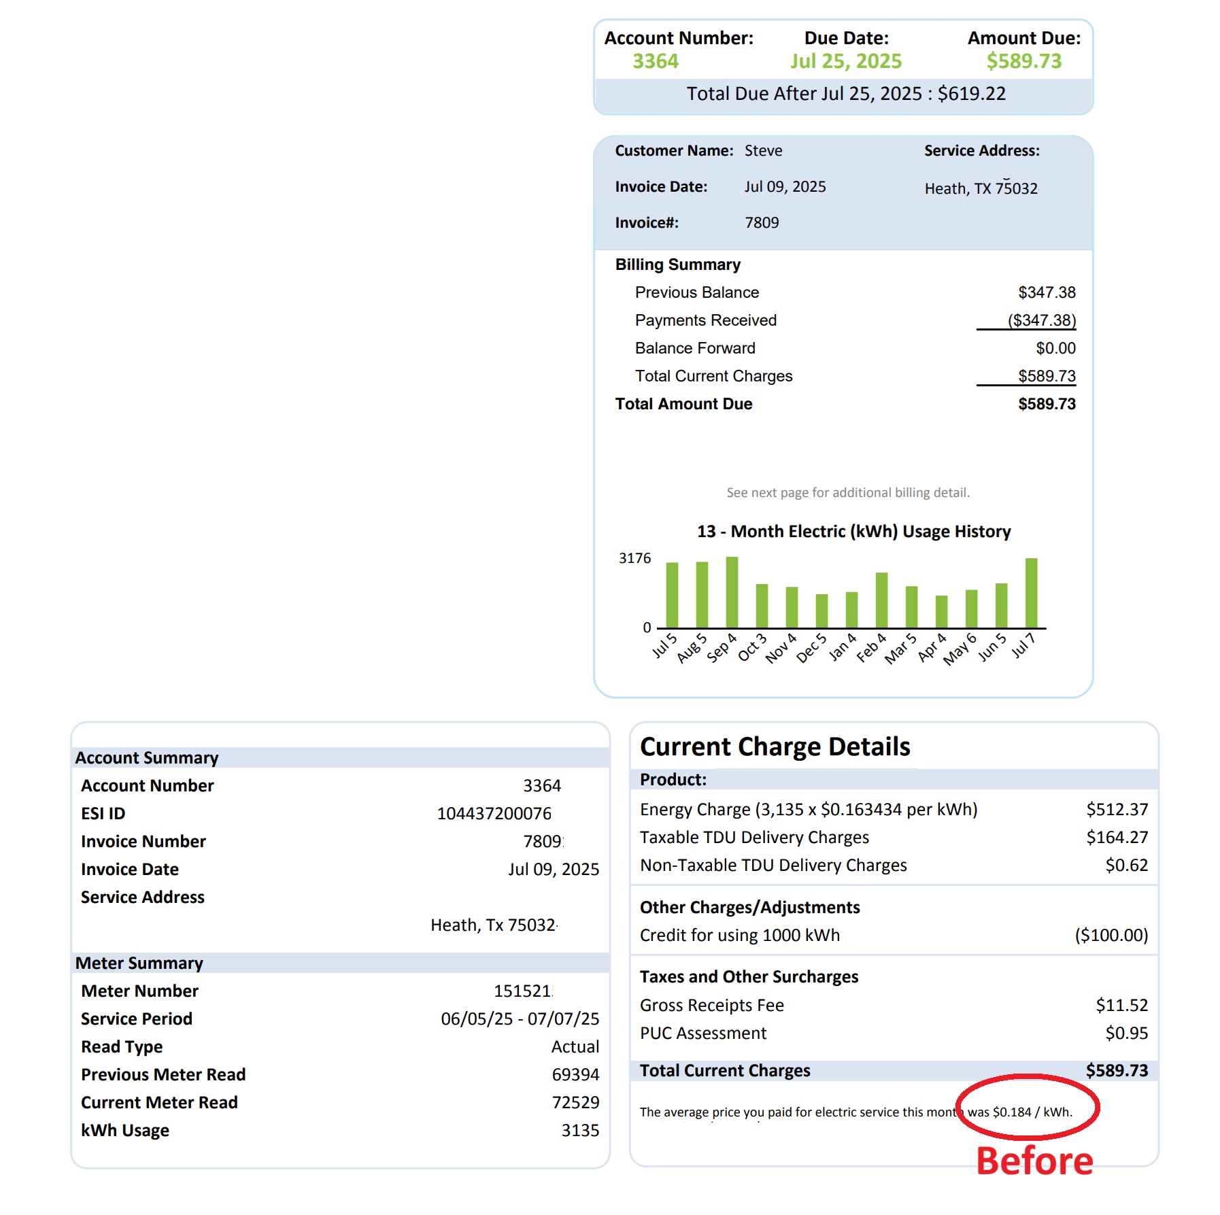
Task: Select the Energy Charge line item
Action: 809,809
